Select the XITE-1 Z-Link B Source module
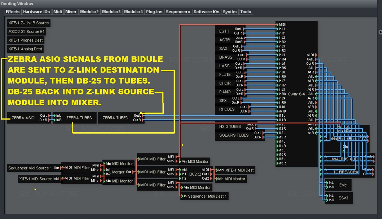The image size is (382, 219). (x=29, y=23)
